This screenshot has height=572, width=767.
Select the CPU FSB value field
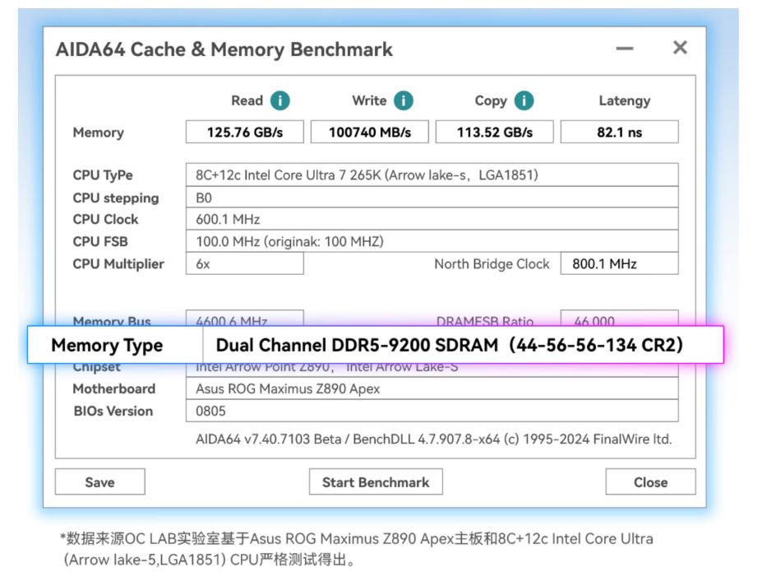pyautogui.click(x=432, y=242)
